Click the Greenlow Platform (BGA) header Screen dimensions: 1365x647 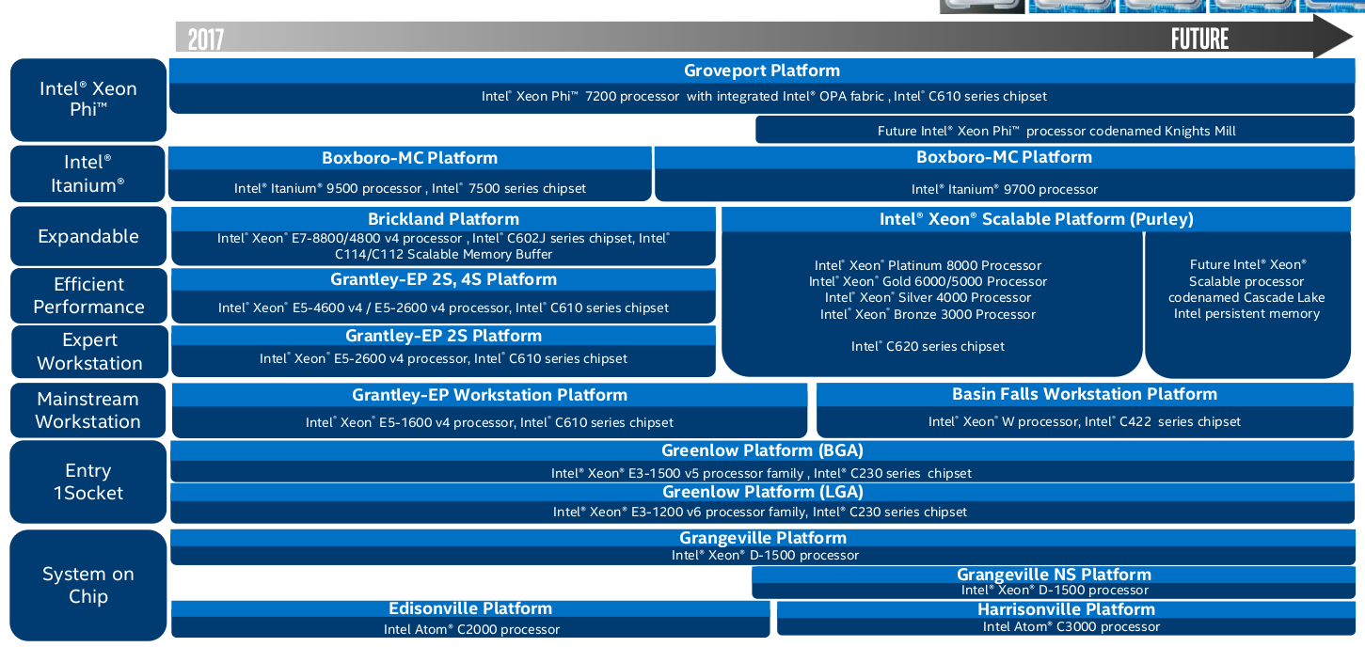click(x=762, y=450)
